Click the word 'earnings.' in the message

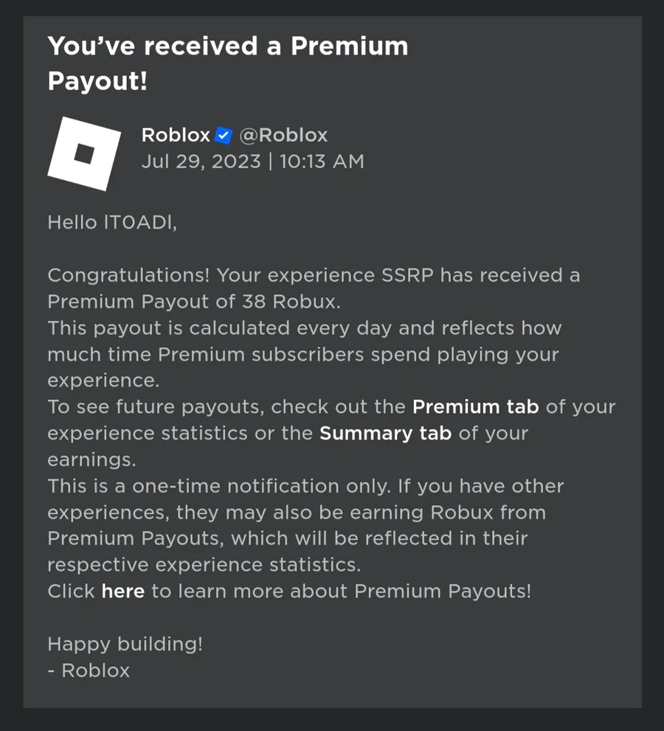pyautogui.click(x=92, y=460)
